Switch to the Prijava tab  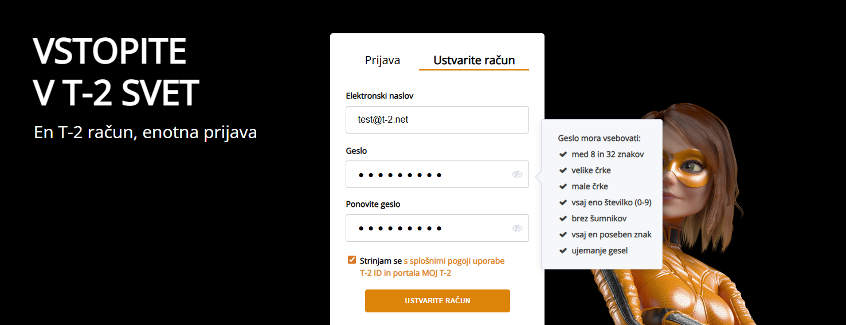pos(382,60)
